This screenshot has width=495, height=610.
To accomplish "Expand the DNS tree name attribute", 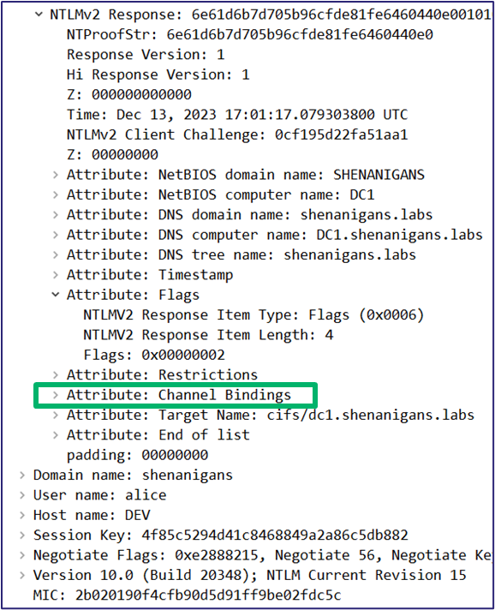I will pos(56,254).
